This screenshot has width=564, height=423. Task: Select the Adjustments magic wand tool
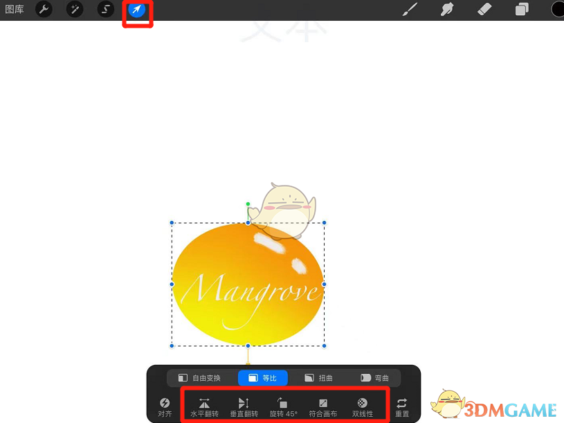pyautogui.click(x=74, y=10)
